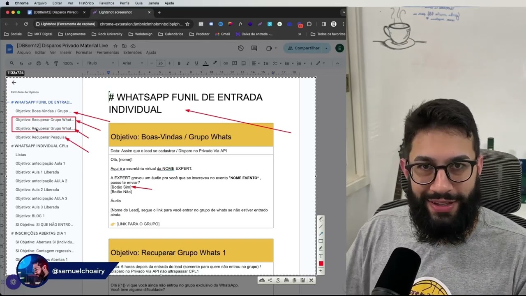This screenshot has height=296, width=526.
Task: Click the insert link icon
Action: (226, 63)
